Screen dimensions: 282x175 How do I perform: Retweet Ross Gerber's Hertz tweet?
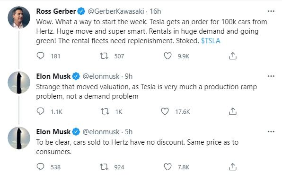[104, 56]
